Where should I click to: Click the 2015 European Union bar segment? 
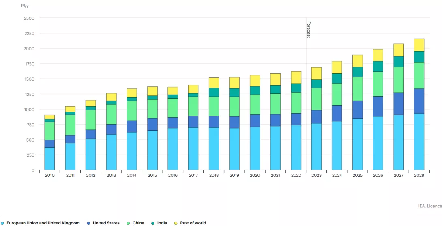click(152, 150)
